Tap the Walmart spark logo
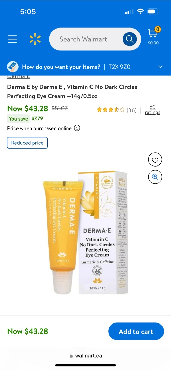 [x=35, y=39]
